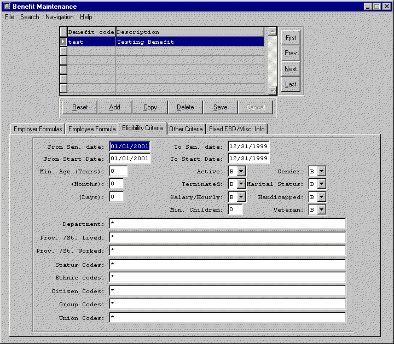Click the grid scrollbar up arrow
This screenshot has width=394, height=344.
[273, 32]
